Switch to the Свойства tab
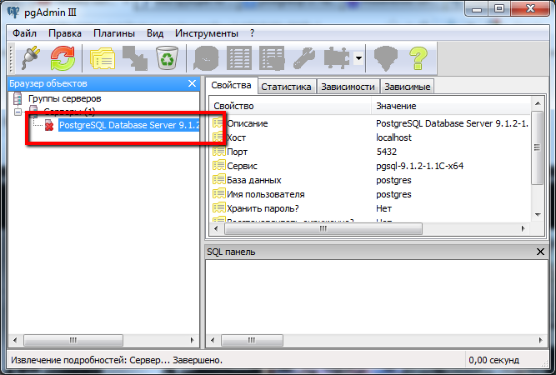 pyautogui.click(x=231, y=86)
